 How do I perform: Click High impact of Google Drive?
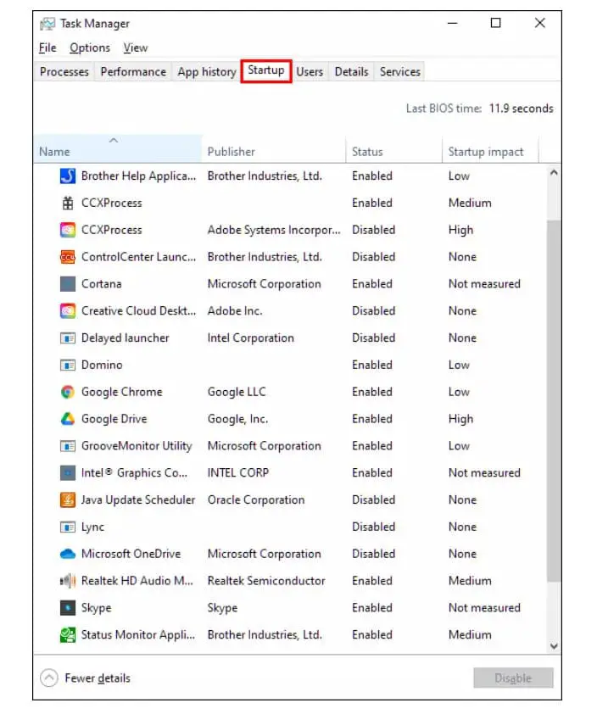pos(460,419)
